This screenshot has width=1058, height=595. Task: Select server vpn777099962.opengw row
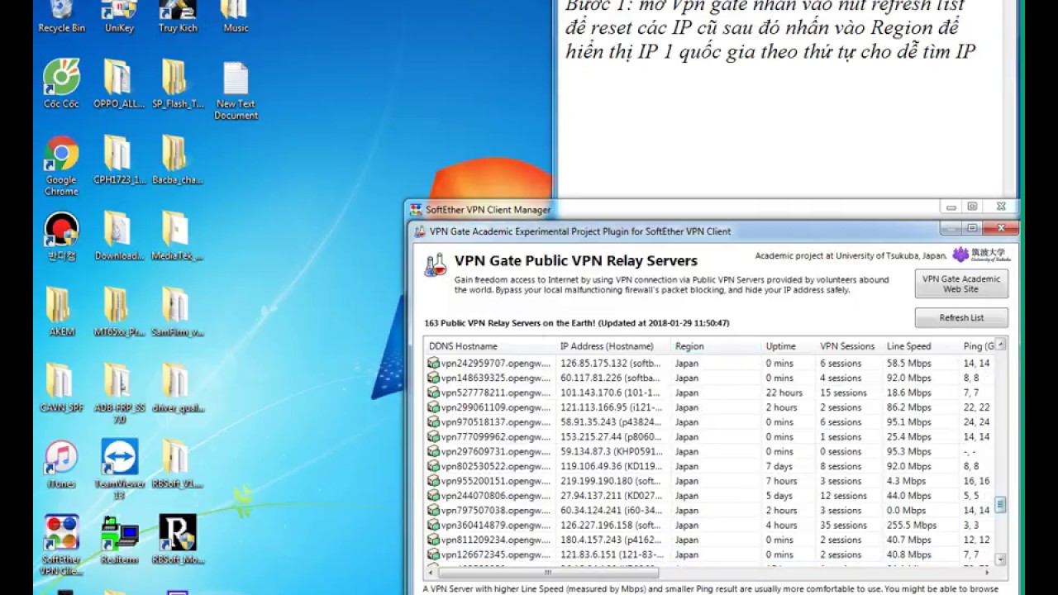(x=711, y=436)
